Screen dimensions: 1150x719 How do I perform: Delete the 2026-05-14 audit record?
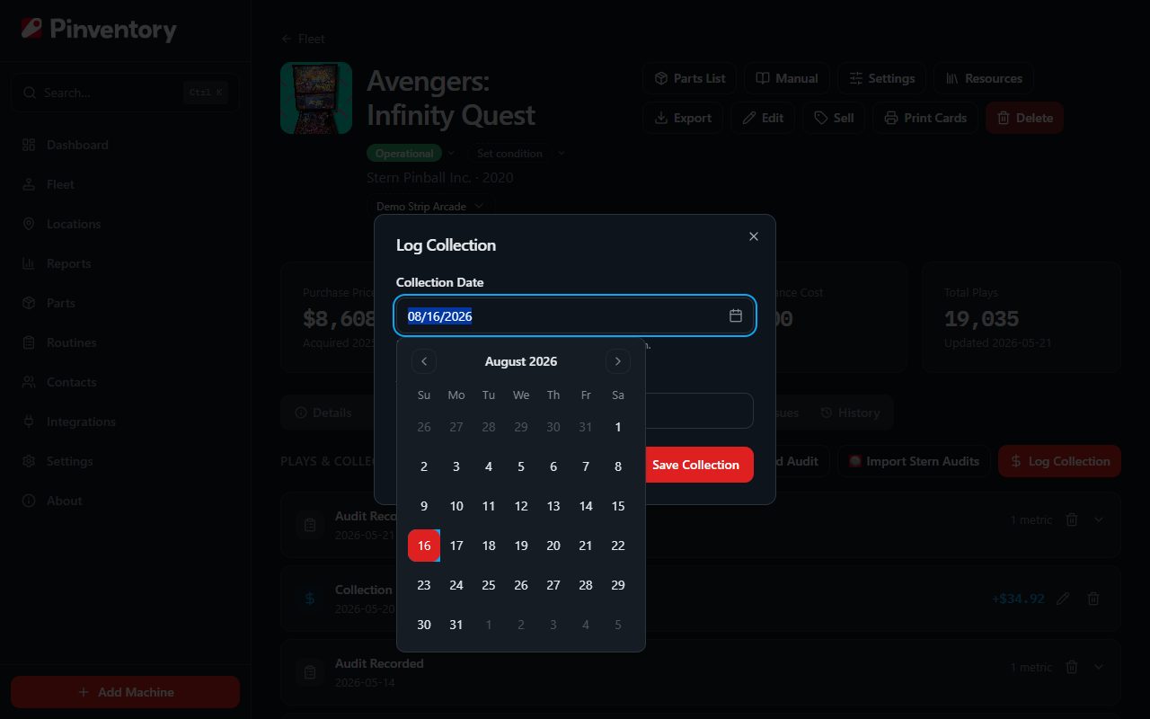(x=1072, y=667)
